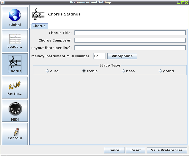Select the treble stave type
The image size is (189, 156).
pyautogui.click(x=90, y=71)
